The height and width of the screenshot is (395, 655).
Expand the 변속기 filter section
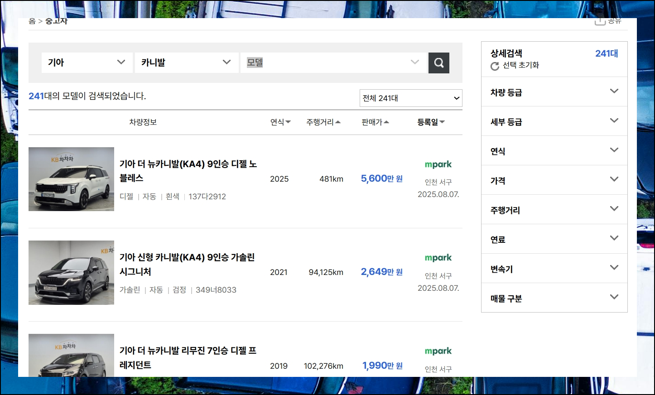(554, 269)
